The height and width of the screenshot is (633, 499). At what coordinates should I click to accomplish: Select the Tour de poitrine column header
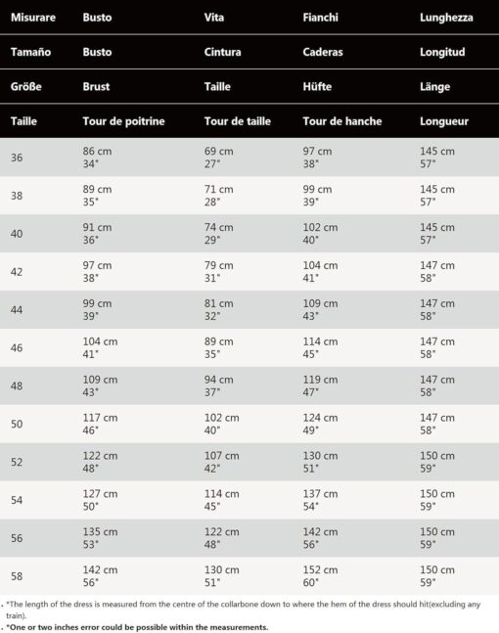[x=123, y=121]
